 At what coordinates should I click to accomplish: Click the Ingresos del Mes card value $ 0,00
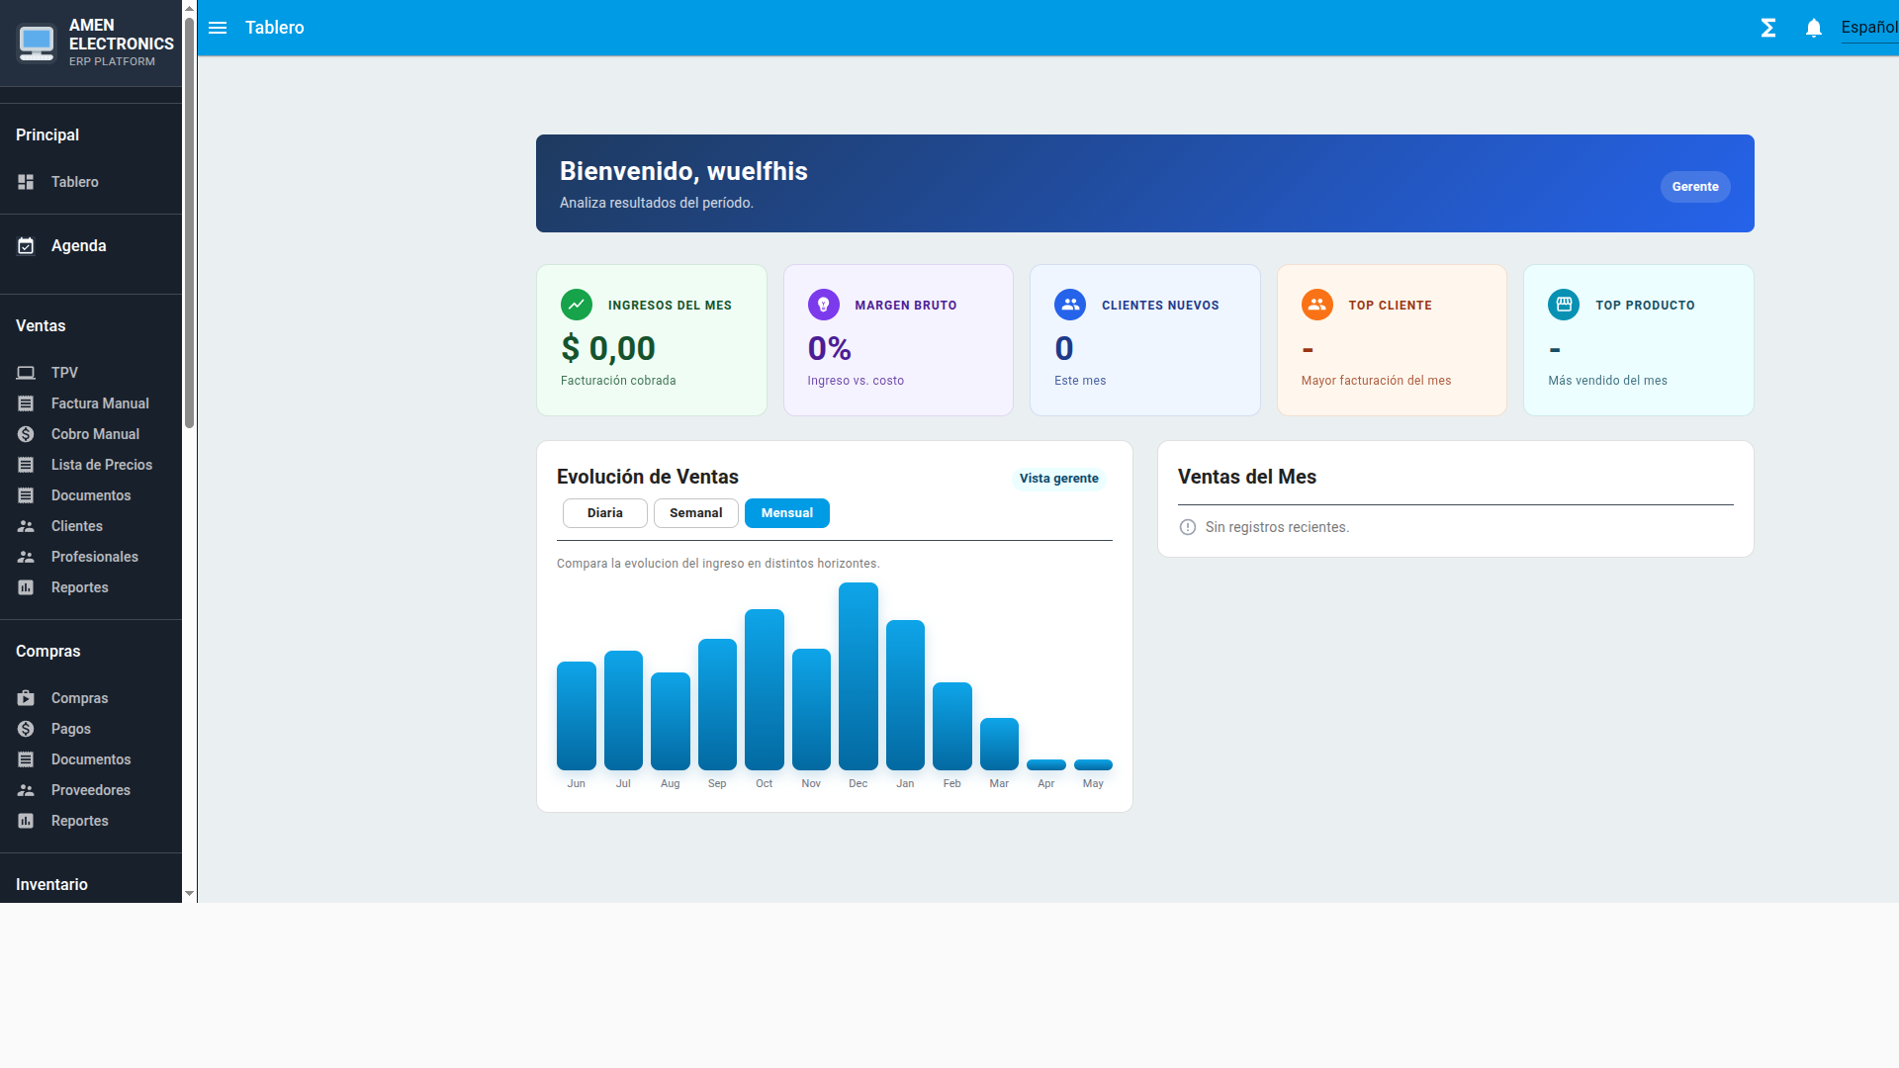pos(608,348)
